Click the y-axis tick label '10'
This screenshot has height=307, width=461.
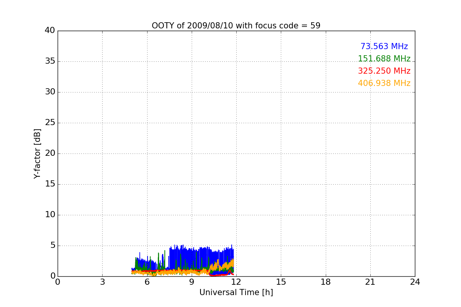[50, 215]
